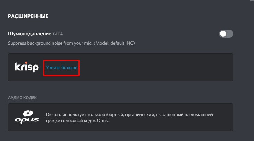
Task: Enable the Шумоподавление noise suppression switch
Action: (x=226, y=34)
